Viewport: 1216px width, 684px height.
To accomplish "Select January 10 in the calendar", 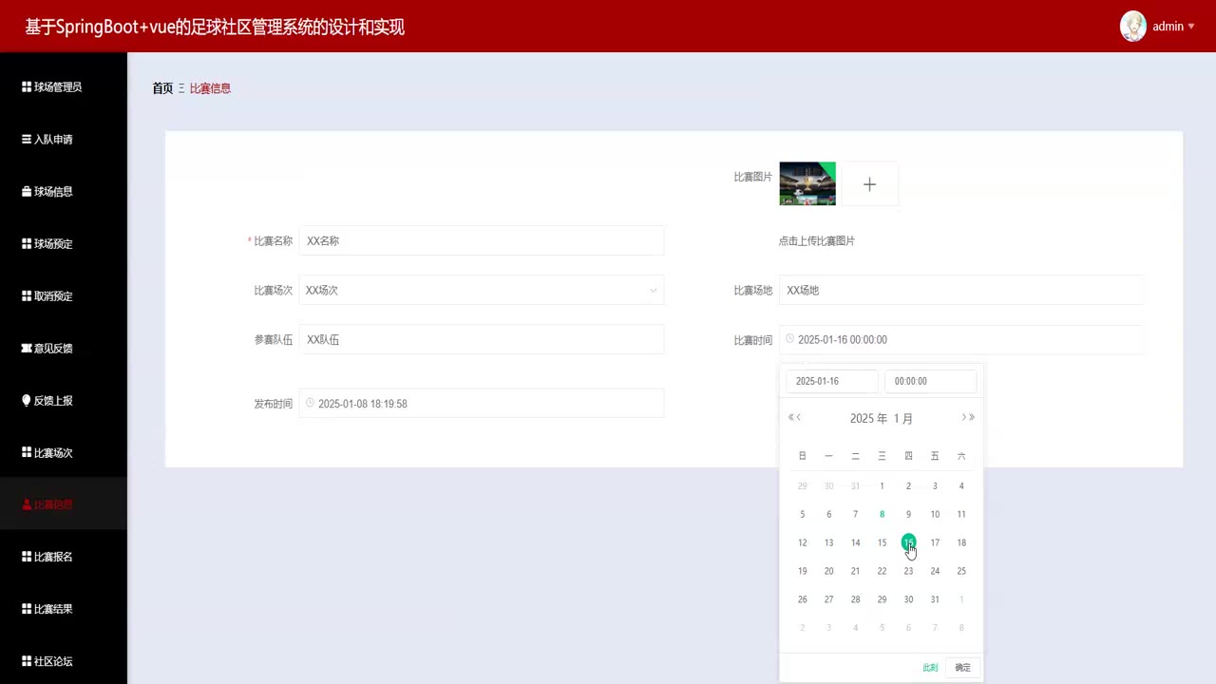I will pos(935,515).
